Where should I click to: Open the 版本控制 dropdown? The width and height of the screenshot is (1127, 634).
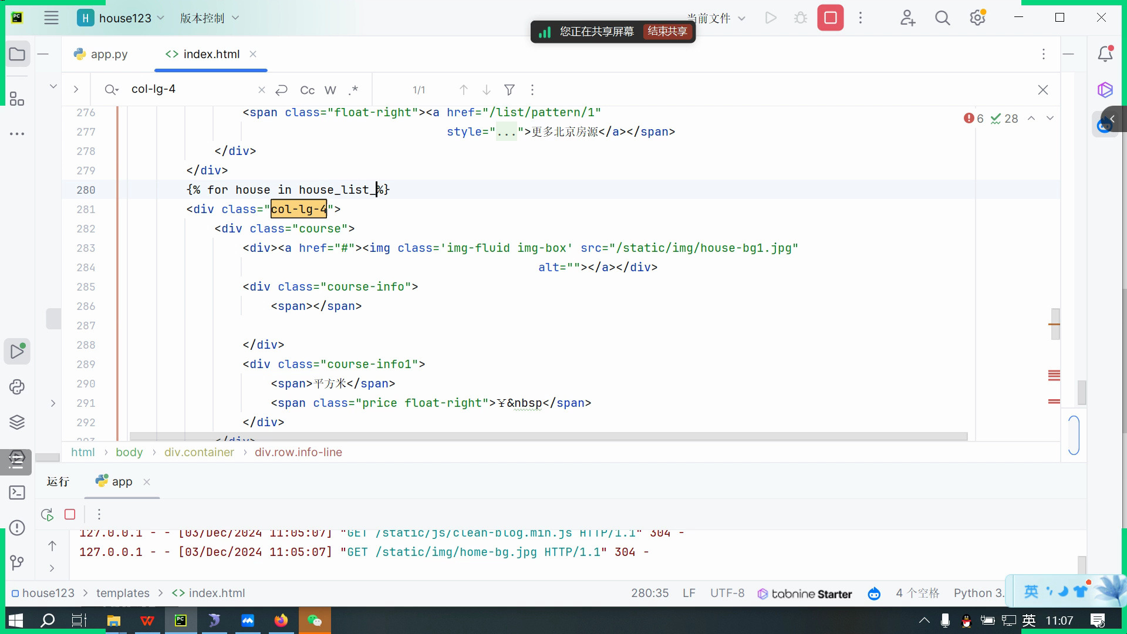pos(210,18)
